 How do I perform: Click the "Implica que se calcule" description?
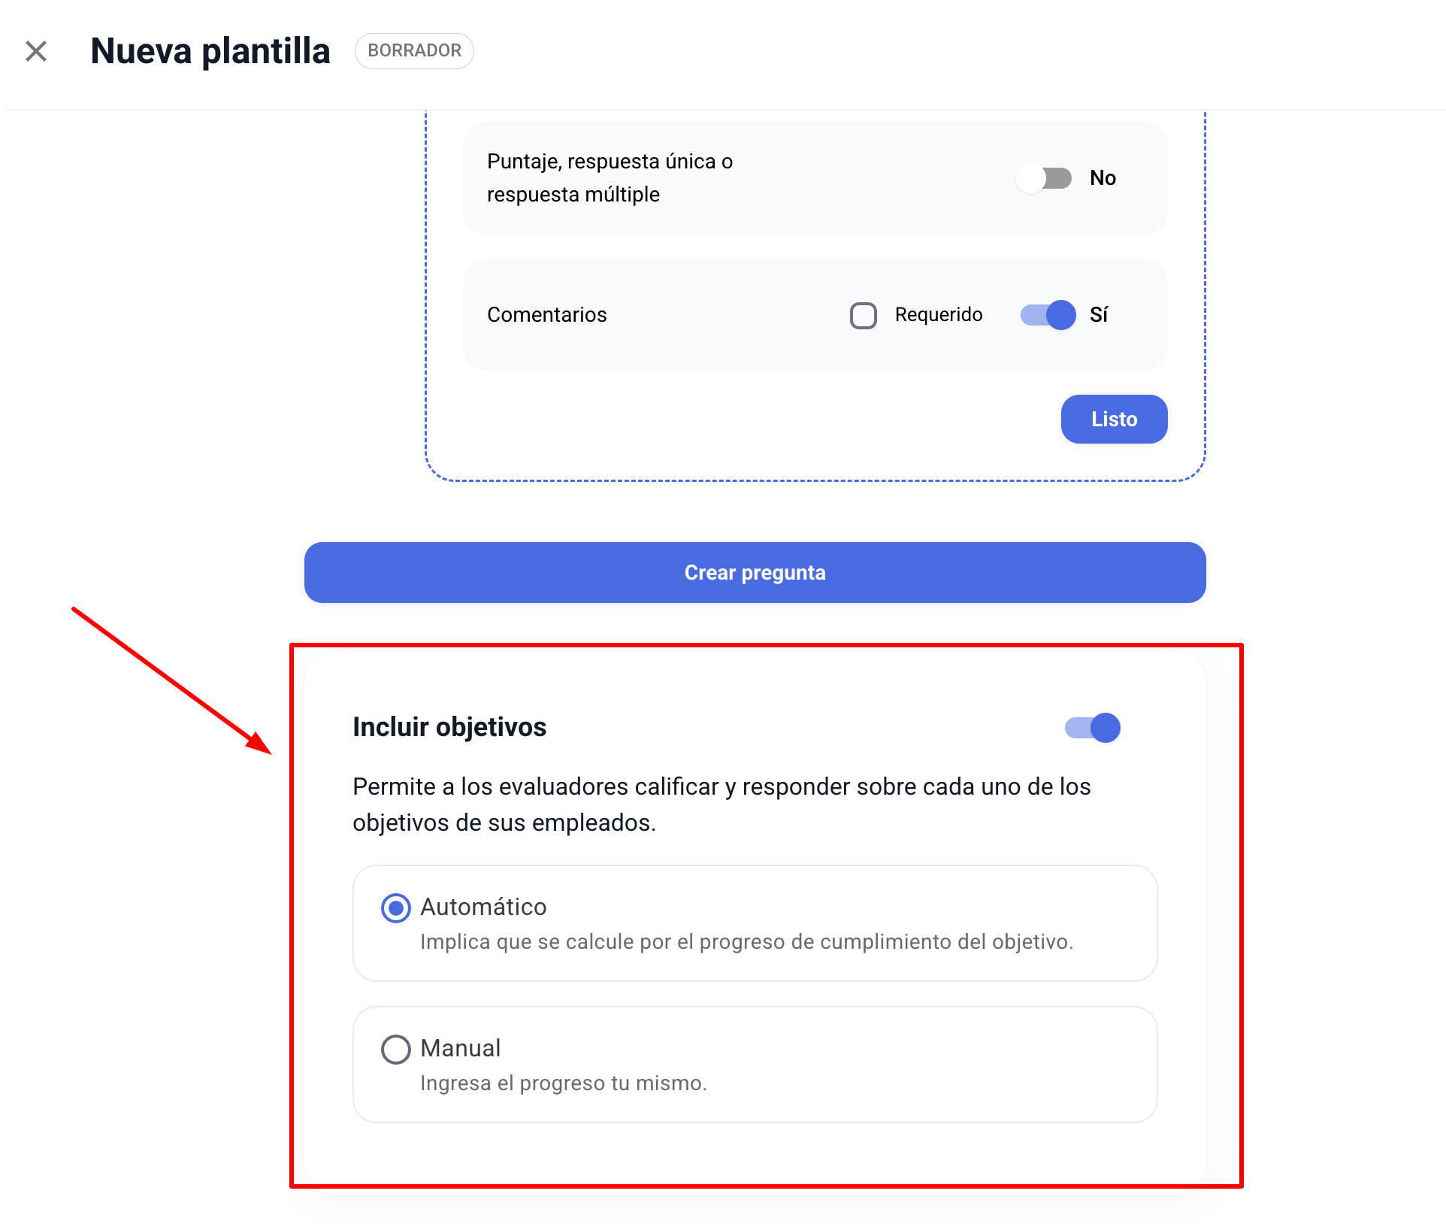click(746, 942)
